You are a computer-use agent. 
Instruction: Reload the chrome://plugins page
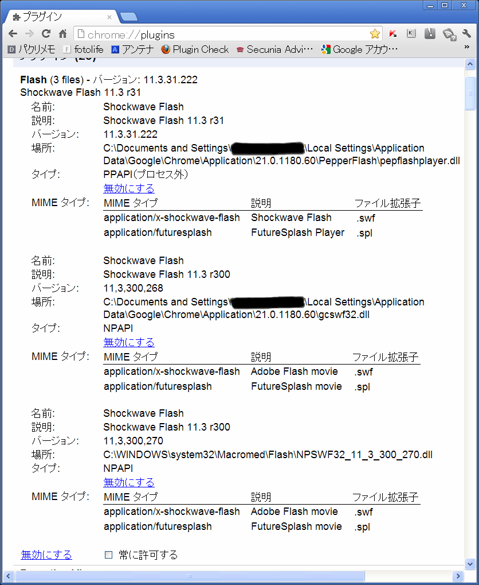46,34
